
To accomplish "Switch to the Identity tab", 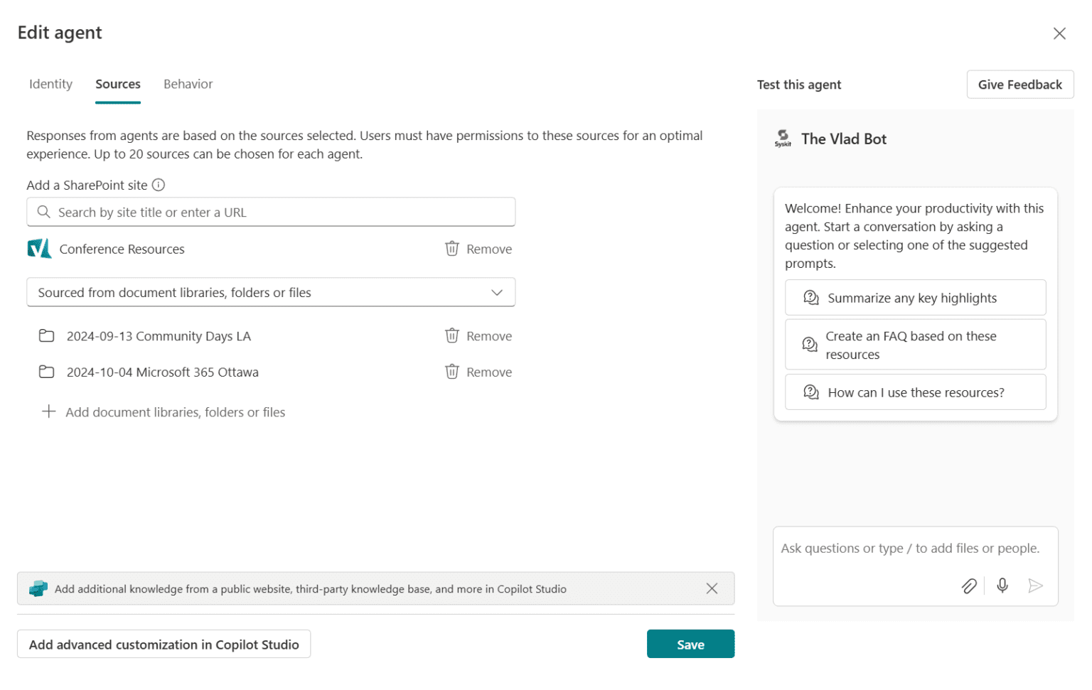I will pos(50,84).
